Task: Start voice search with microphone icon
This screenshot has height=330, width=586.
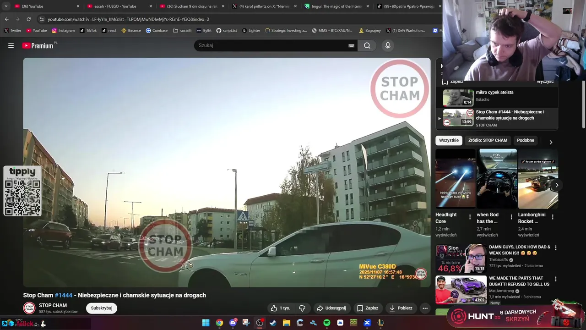Action: [388, 45]
